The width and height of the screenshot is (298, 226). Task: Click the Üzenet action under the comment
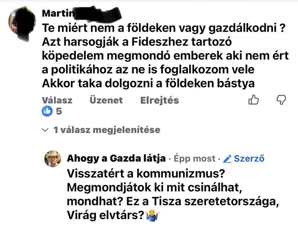pos(106,100)
